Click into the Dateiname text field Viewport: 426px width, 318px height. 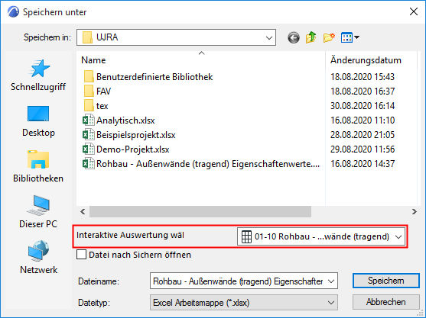click(239, 281)
